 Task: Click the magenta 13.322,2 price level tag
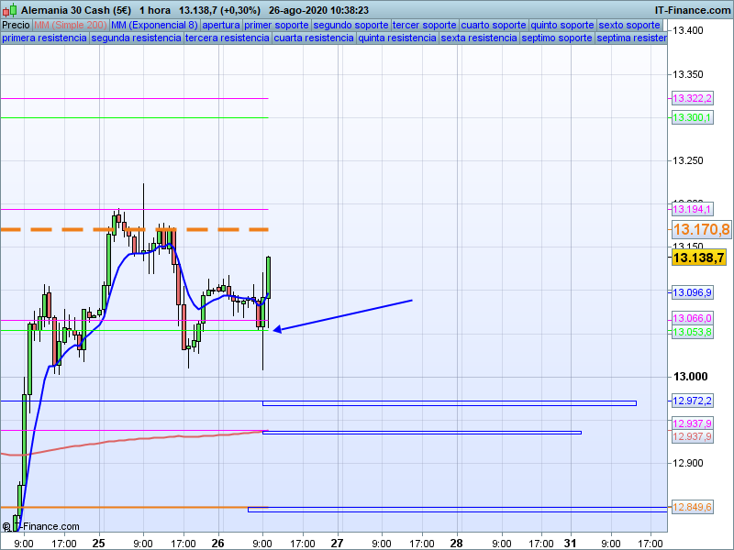(x=692, y=98)
